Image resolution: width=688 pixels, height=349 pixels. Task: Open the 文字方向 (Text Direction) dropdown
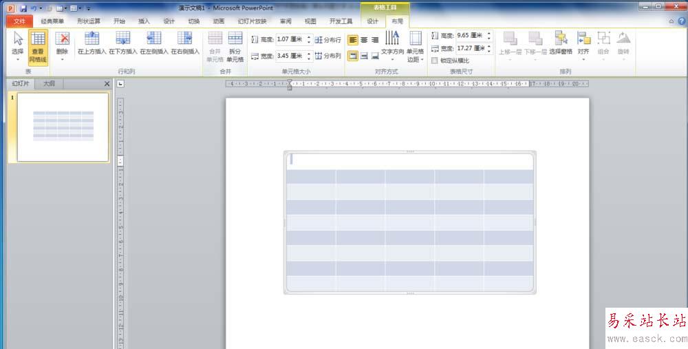tap(392, 46)
